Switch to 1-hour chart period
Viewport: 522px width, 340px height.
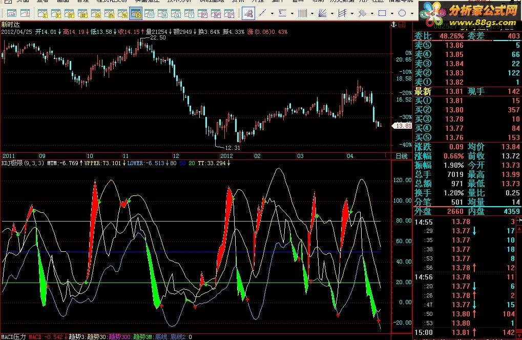click(x=96, y=13)
